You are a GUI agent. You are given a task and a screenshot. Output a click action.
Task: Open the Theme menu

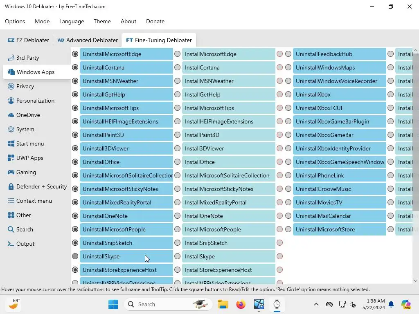tap(102, 21)
